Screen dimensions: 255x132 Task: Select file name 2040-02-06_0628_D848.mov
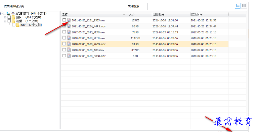point(89,56)
